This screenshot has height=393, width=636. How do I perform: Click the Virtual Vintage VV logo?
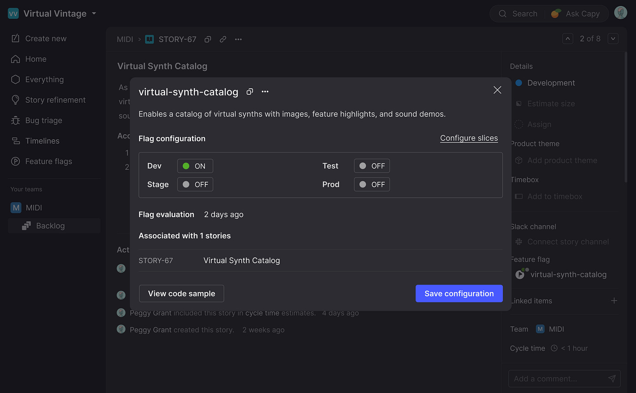(x=14, y=14)
